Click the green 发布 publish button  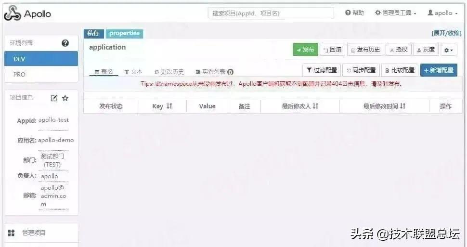click(305, 50)
